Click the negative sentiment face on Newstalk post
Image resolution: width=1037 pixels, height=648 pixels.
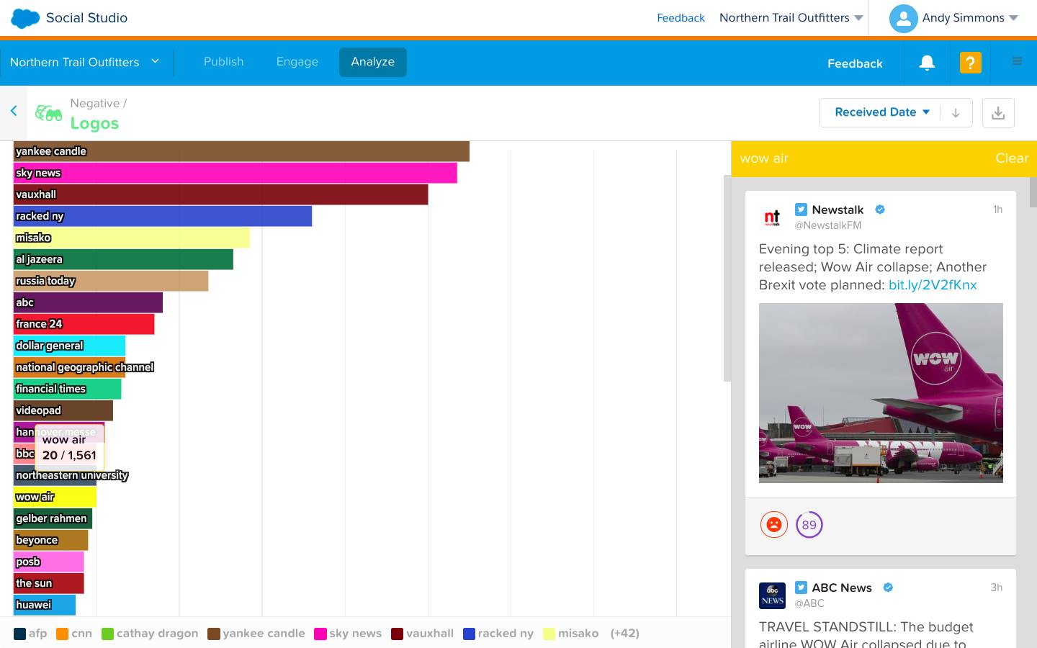(x=774, y=525)
